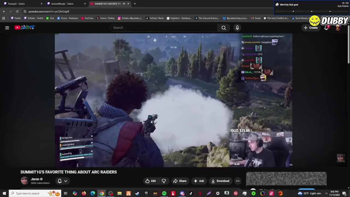Viewport: 350px width, 197px height.
Task: Open File Explorer from the taskbar
Action: tap(119, 193)
